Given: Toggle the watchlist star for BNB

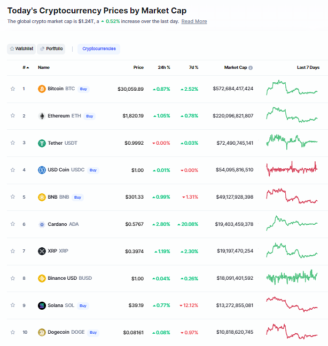Looking at the screenshot, I should (13, 196).
